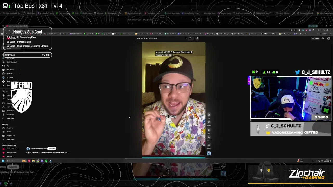Open the 612 Films subscription channel

(x=8, y=77)
